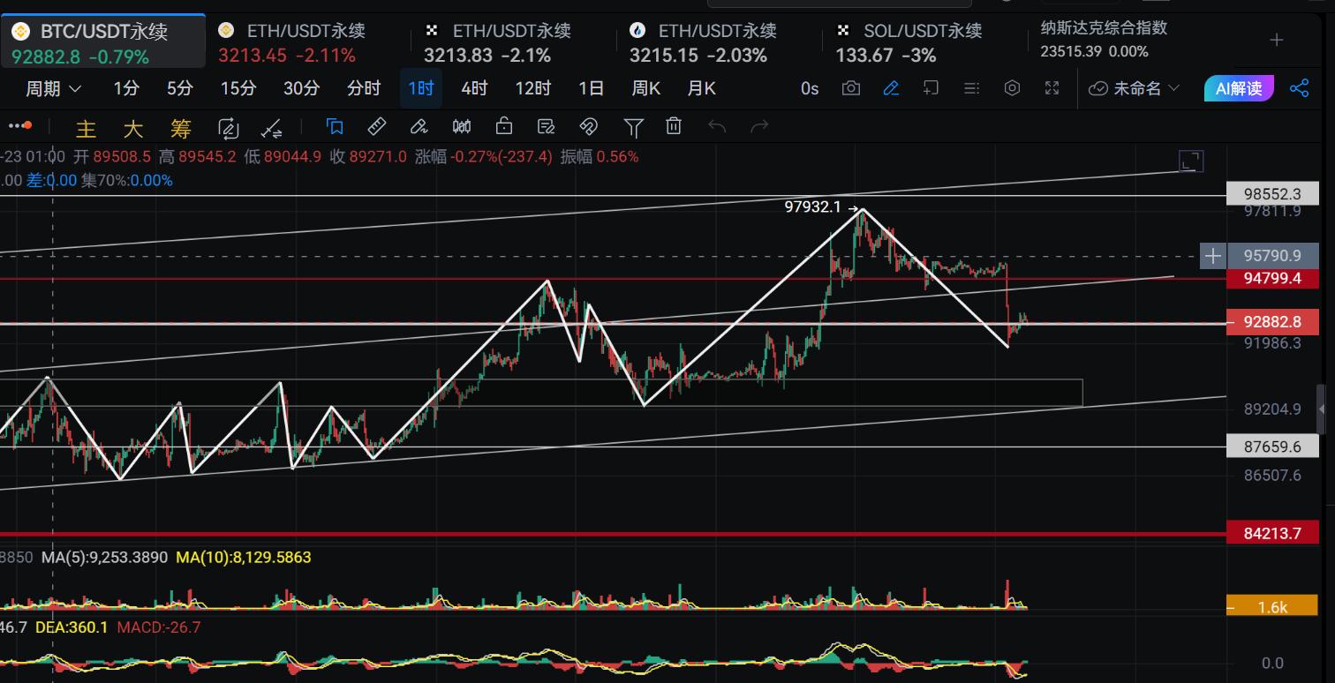Click the red 84213.7 price label

tap(1272, 533)
